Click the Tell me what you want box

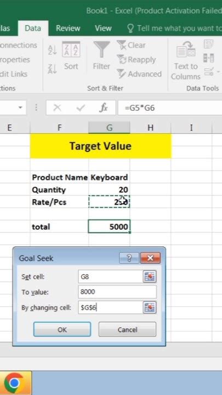pos(174,28)
